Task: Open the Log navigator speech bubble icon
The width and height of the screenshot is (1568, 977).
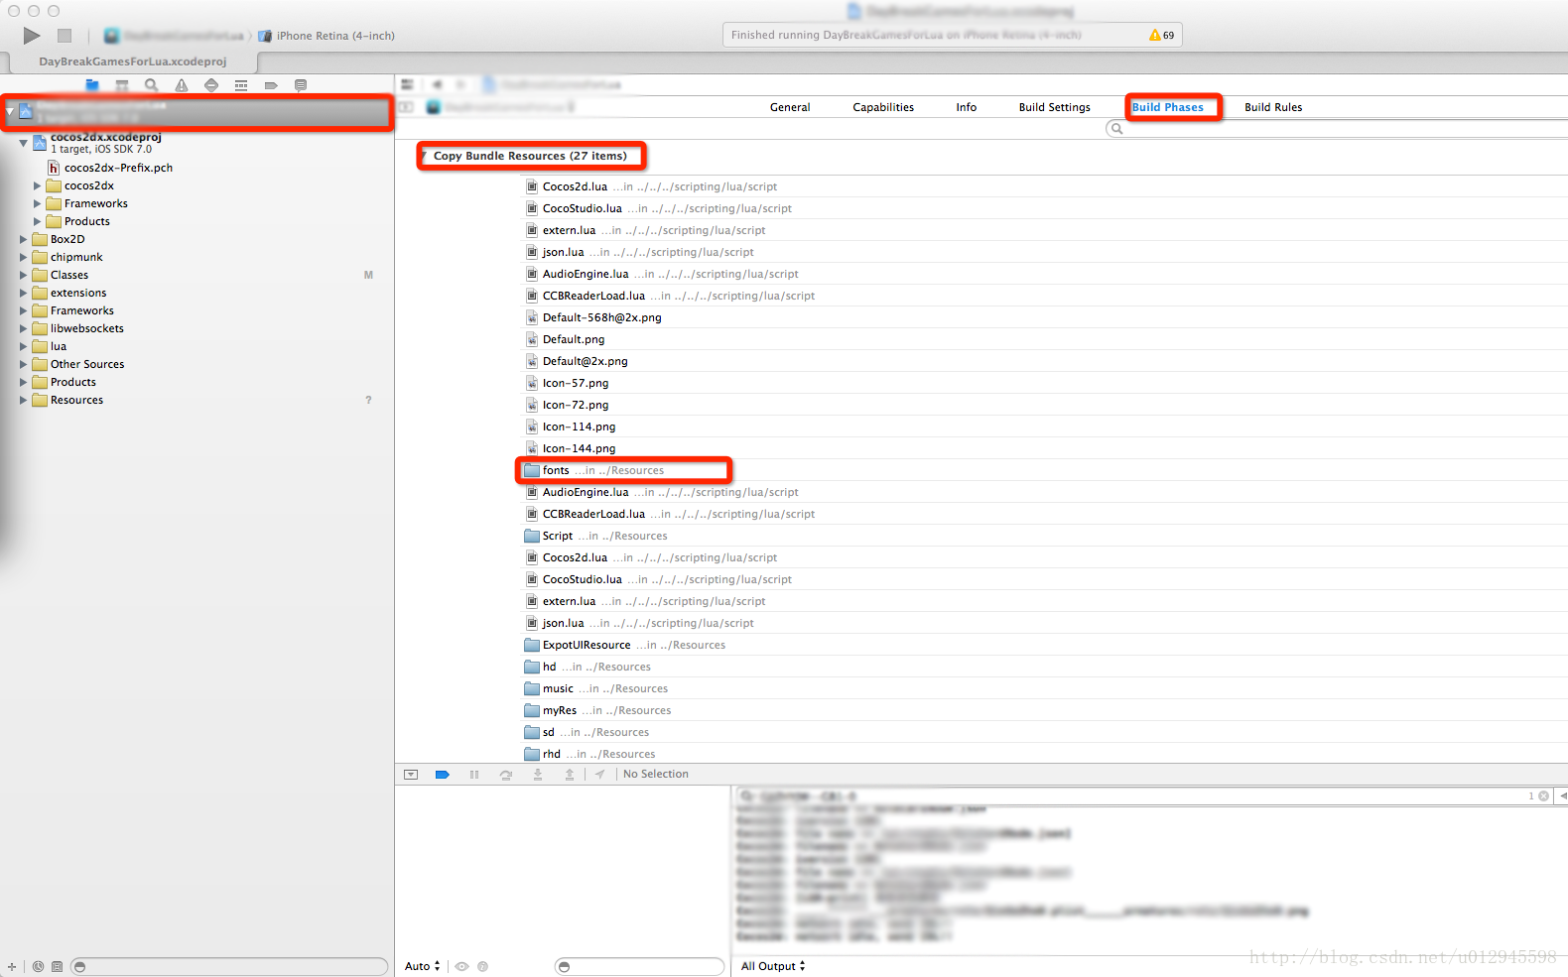Action: click(301, 85)
